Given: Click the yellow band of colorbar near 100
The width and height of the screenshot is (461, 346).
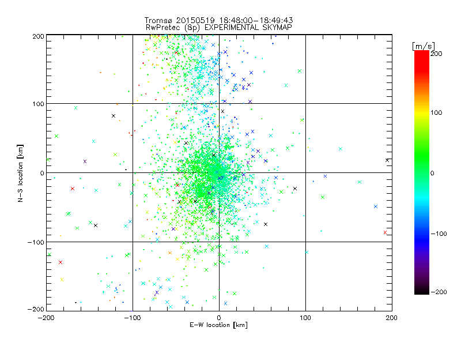Looking at the screenshot, I should pyautogui.click(x=422, y=112).
